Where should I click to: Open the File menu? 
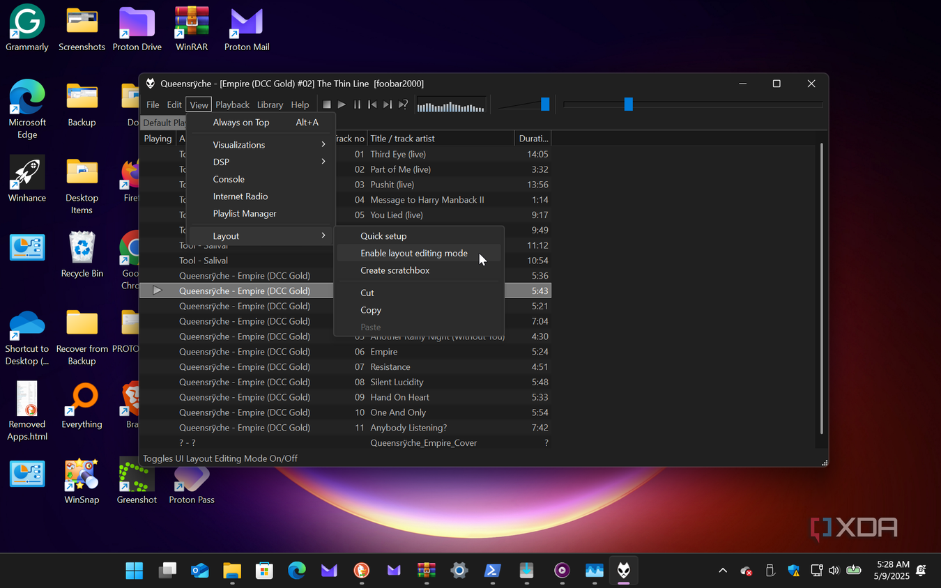153,105
